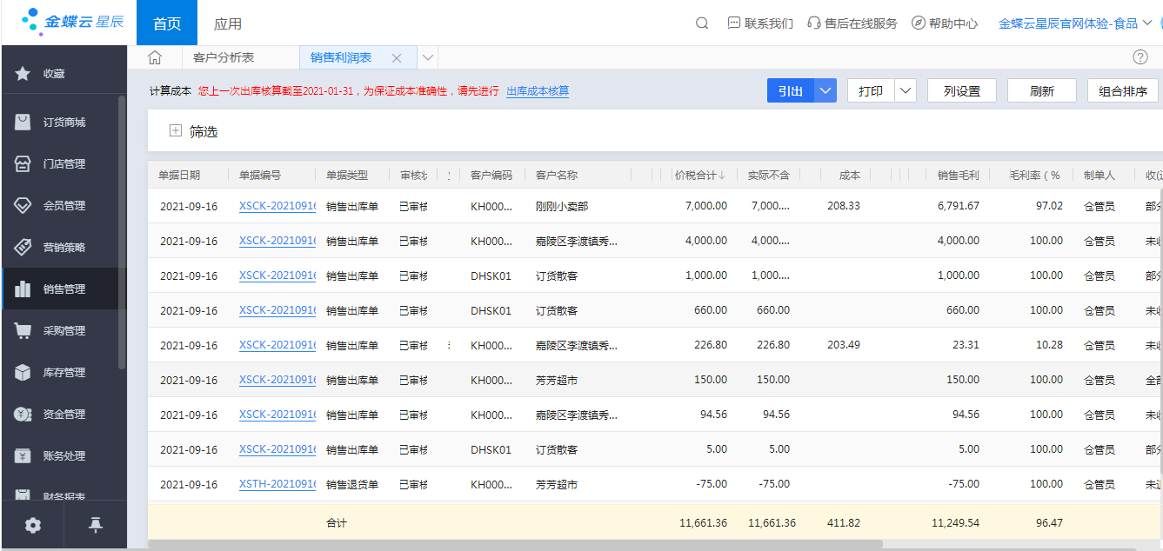Viewport: 1163px width, 551px height.
Task: Close the 销售利润表 tab
Action: [397, 58]
